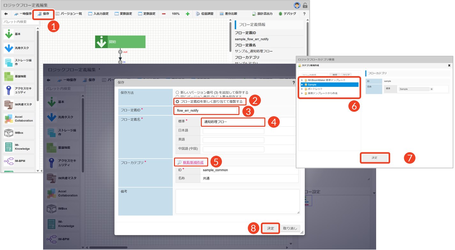Click the user avatar icon at top right
This screenshot has width=455, height=250.
coord(297,5)
